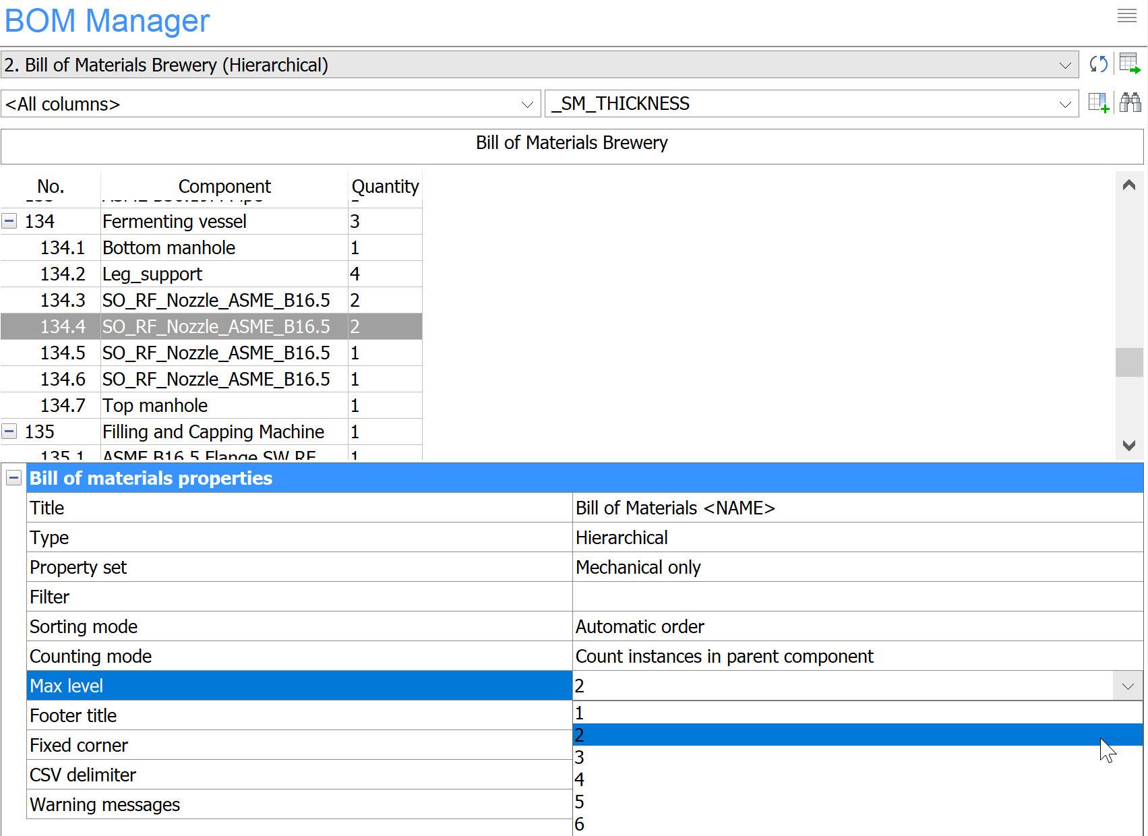Collapse the Filling and Capping Machine row
This screenshot has height=836, width=1148.
tap(9, 431)
